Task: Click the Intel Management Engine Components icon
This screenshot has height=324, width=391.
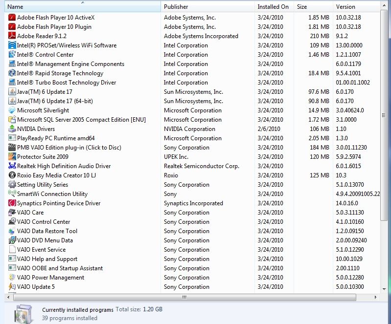Action: pyautogui.click(x=12, y=64)
